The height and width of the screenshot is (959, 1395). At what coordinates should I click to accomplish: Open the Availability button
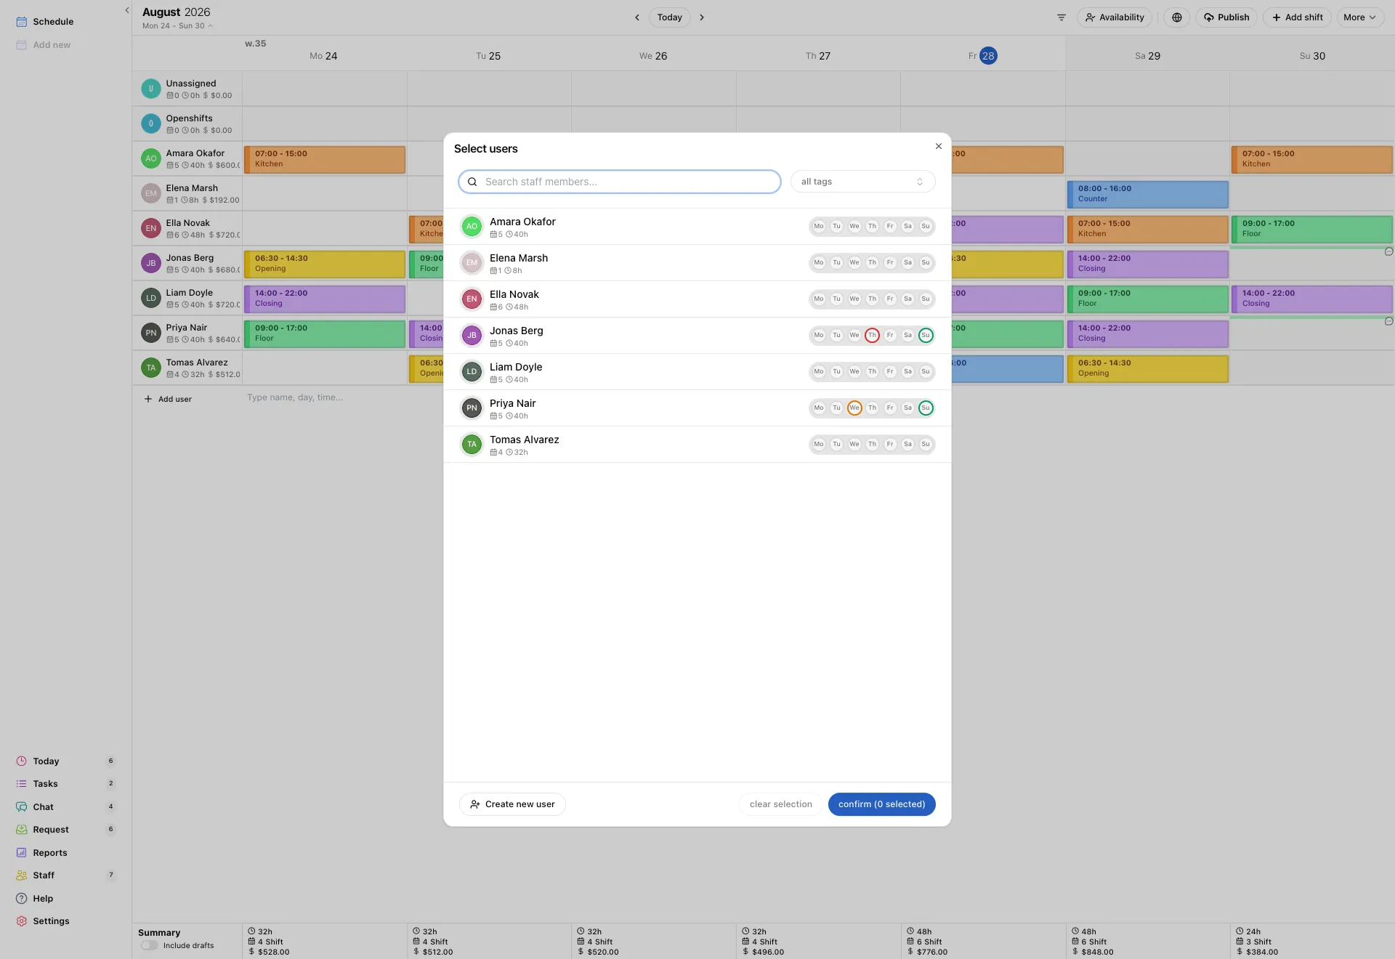(x=1115, y=17)
